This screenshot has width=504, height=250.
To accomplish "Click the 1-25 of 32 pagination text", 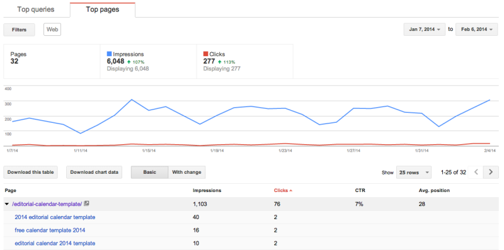I will pyautogui.click(x=453, y=173).
